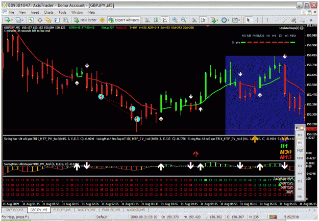Switch to the AUDUSD,M5 chart tab

135,210
